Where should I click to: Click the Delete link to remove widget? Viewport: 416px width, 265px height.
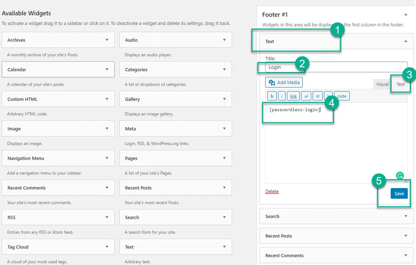(272, 191)
